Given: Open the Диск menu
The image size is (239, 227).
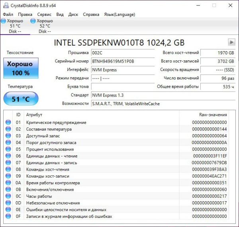Looking at the screenshot, I should (x=73, y=14).
